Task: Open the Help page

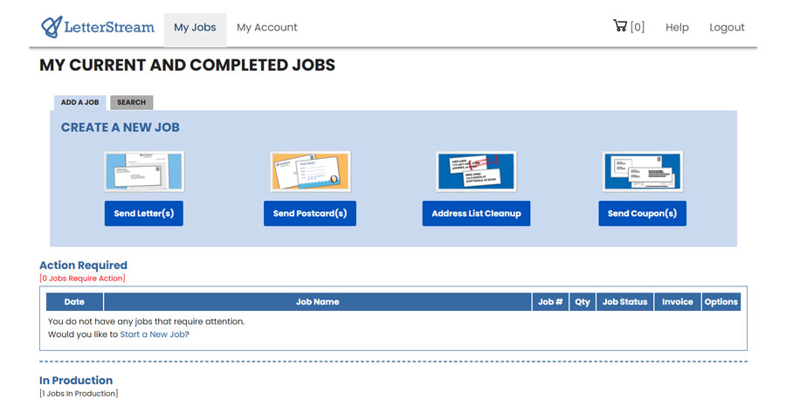Action: [x=677, y=27]
